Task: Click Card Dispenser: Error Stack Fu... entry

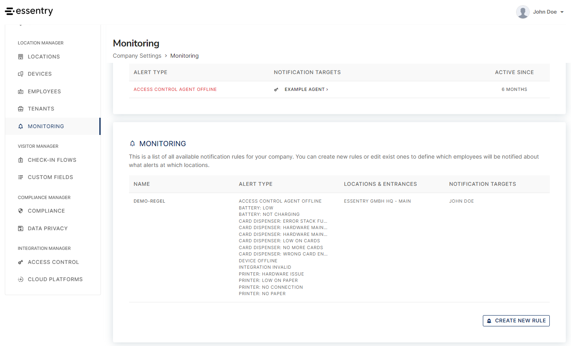Action: [283, 221]
